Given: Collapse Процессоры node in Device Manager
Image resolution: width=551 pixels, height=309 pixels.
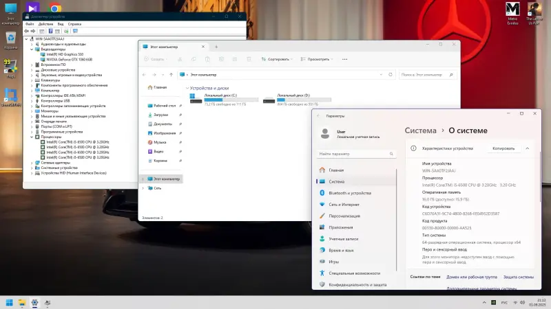Looking at the screenshot, I should 32,137.
